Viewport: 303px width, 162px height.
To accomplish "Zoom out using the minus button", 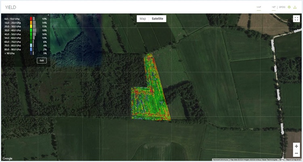I will coord(296,153).
